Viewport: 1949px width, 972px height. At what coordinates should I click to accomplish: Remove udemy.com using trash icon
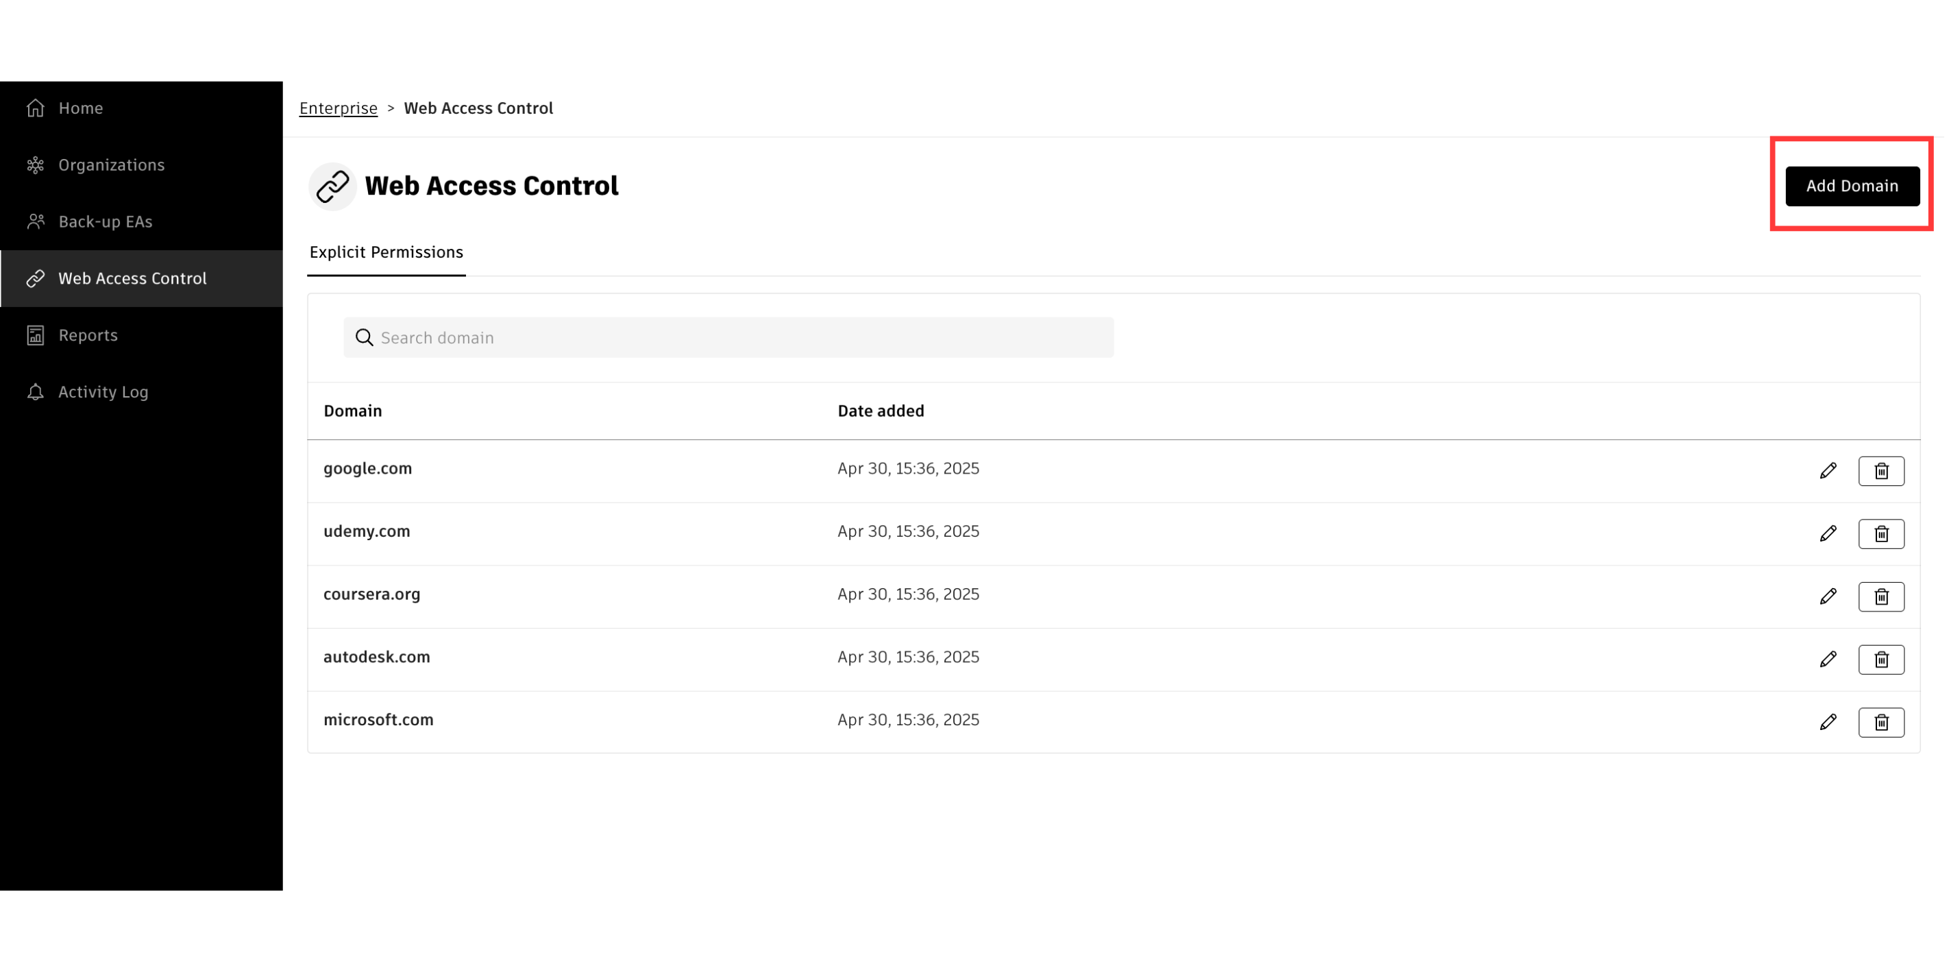(x=1880, y=534)
